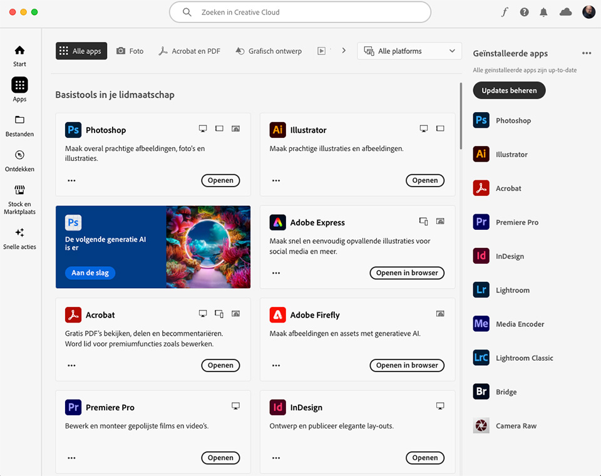Screen dimensions: 601x476
Task: Open the notifications bell icon
Action: pos(543,13)
